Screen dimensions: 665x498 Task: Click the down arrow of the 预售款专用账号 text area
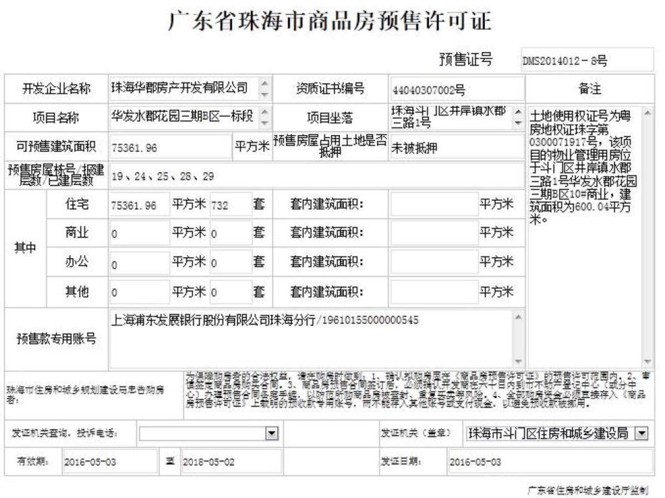(x=519, y=361)
